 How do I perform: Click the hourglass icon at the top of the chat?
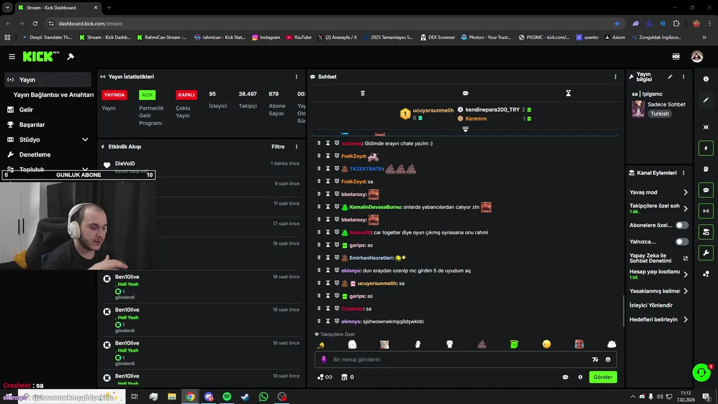click(568, 93)
